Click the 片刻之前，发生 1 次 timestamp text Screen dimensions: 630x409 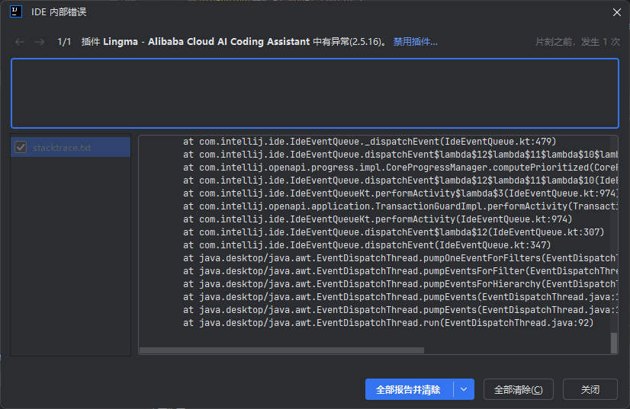click(x=577, y=42)
